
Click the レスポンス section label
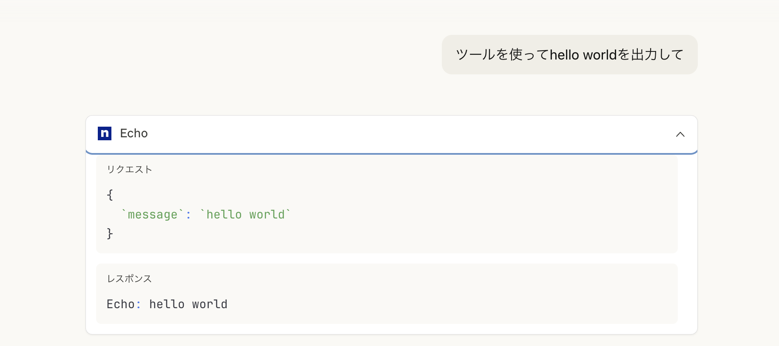point(128,278)
